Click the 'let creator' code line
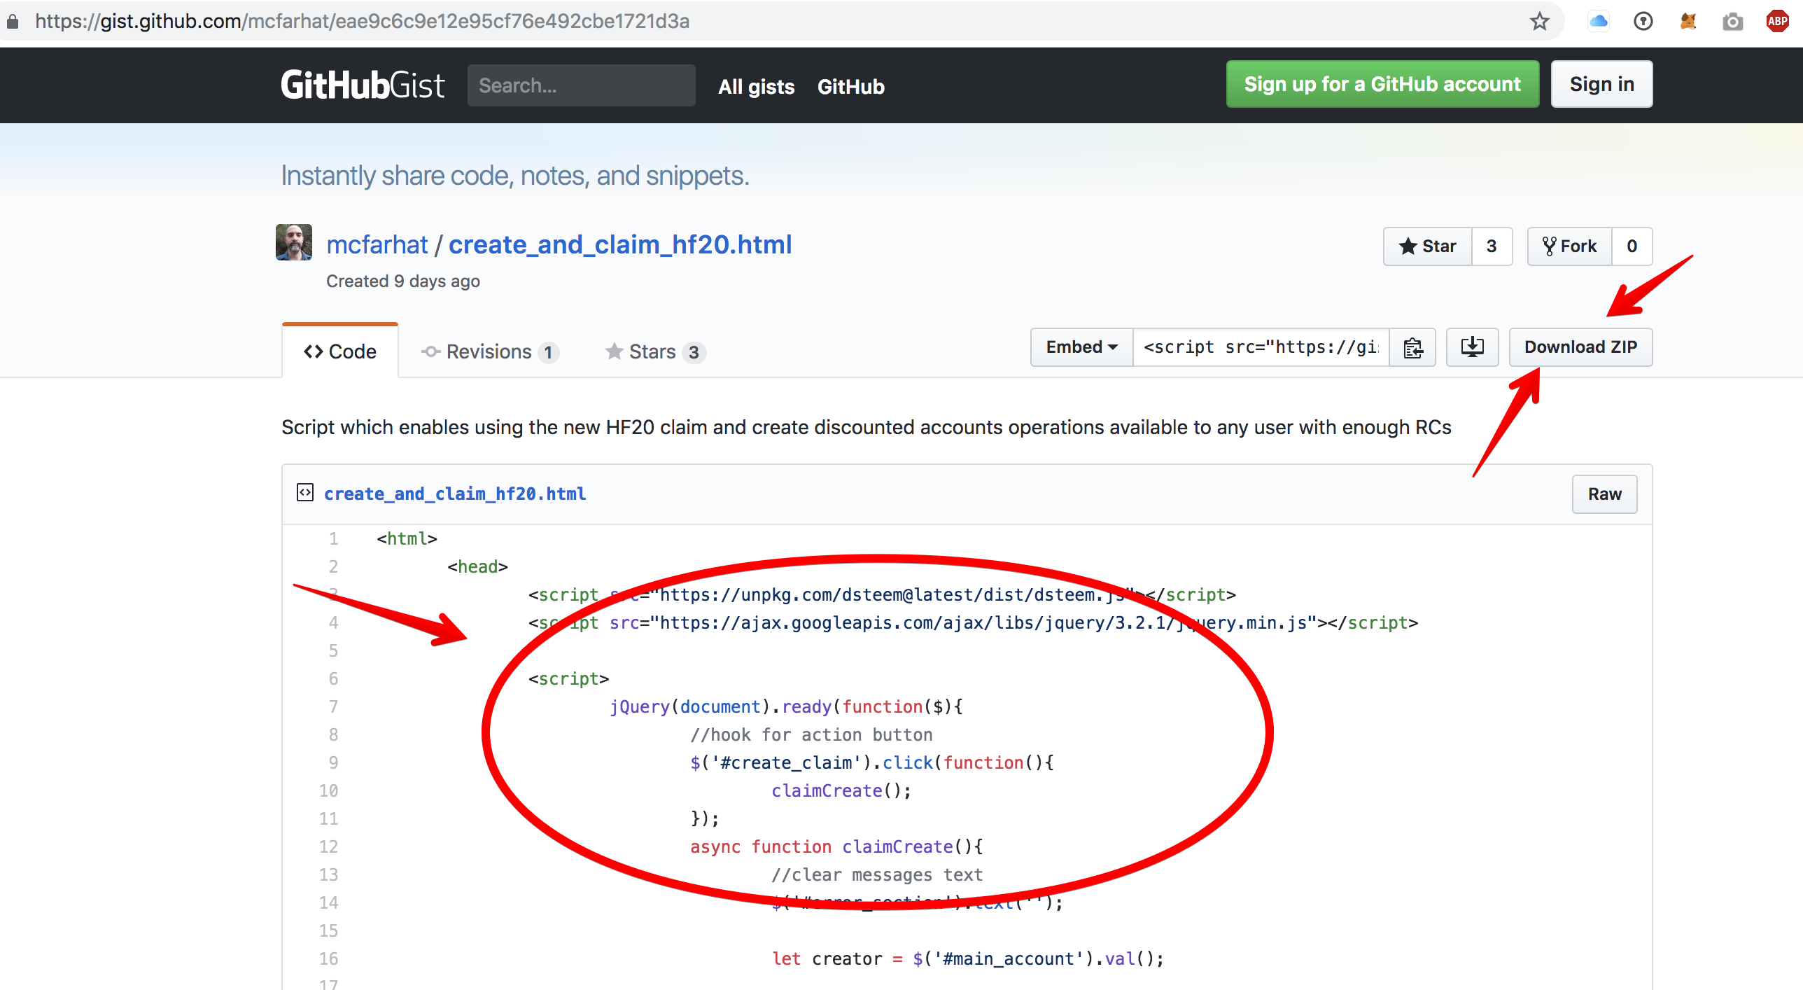This screenshot has height=990, width=1803. tap(968, 958)
